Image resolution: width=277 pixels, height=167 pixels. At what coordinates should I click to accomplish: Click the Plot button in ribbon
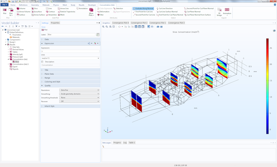pyautogui.click(x=5, y=11)
